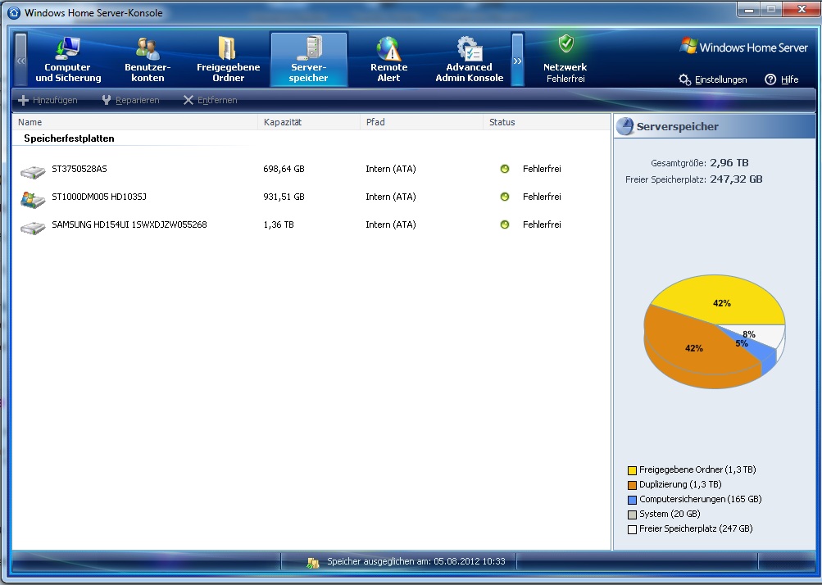Open the Advanced Admin Konsole
Viewport: 822px width, 585px height.
pyautogui.click(x=469, y=59)
